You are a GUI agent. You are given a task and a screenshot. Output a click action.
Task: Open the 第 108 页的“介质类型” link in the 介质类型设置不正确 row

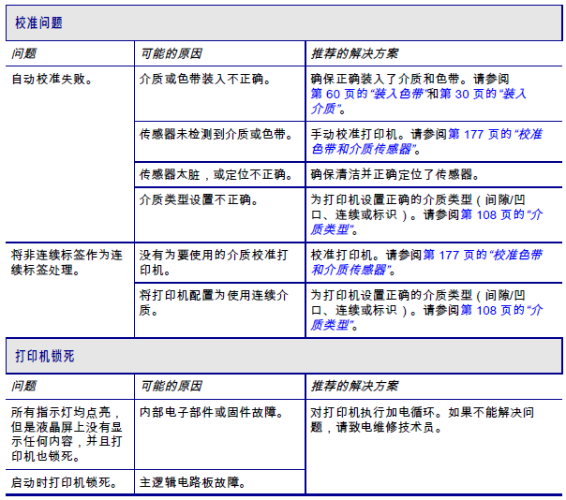pyautogui.click(x=501, y=215)
